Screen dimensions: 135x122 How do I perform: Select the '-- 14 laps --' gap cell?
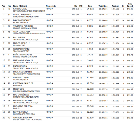tap(90, 9)
